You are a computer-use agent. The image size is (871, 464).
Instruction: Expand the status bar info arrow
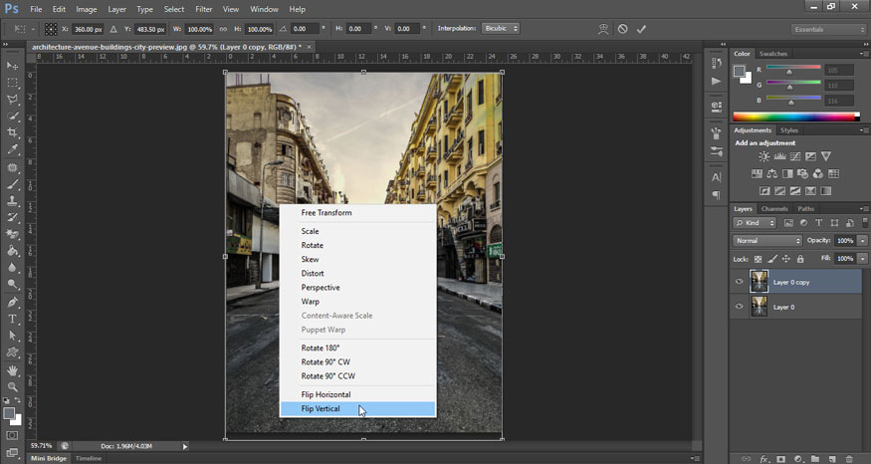185,446
